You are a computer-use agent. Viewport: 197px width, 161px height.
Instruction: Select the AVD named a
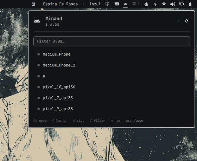(x=111, y=76)
